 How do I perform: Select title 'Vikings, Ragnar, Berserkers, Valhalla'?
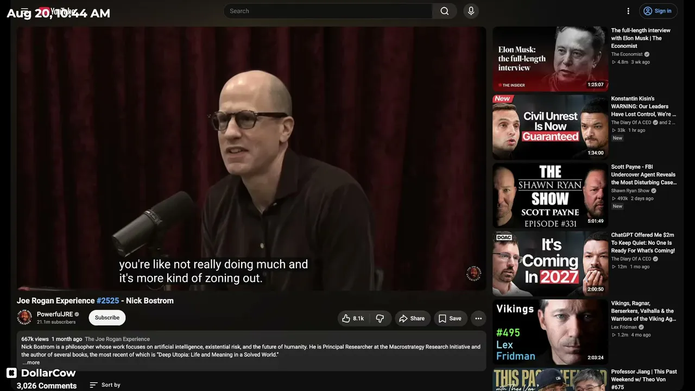point(644,311)
